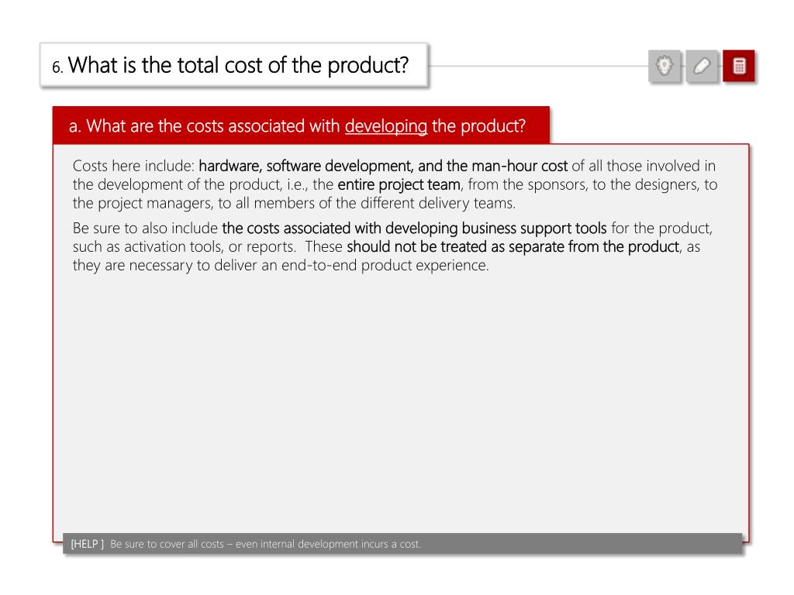Select the pencil edit icon
Viewport: 794px width, 595px height.
701,66
